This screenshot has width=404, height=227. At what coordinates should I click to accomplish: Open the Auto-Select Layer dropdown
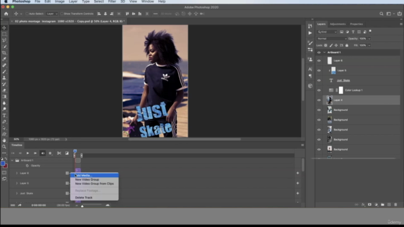click(52, 14)
